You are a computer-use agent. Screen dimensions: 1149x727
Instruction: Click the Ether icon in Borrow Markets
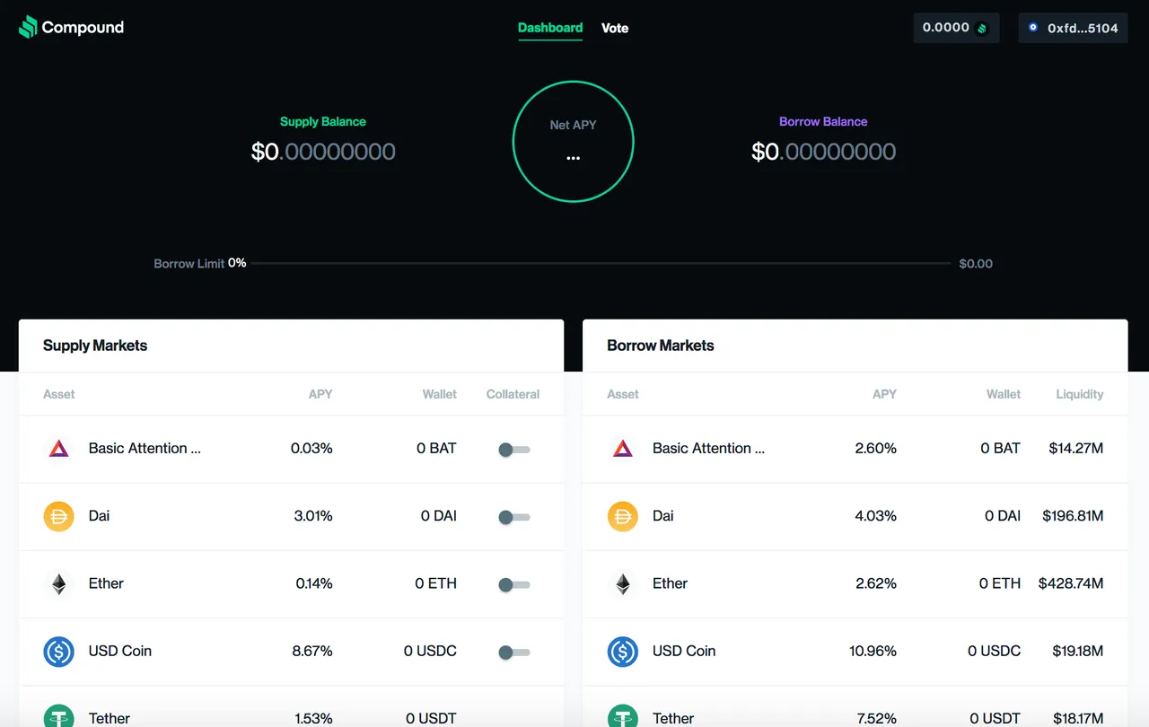[622, 583]
